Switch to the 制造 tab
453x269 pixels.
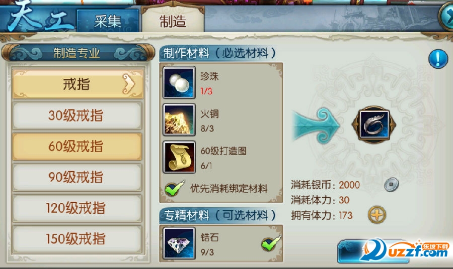173,21
